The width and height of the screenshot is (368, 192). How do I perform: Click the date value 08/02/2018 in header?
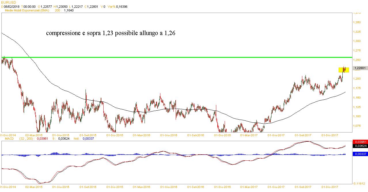point(12,7)
